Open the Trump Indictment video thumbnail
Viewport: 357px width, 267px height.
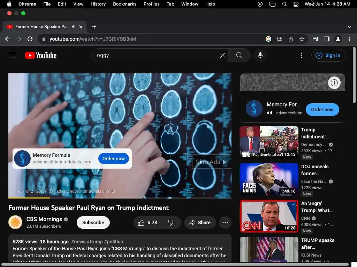[269, 142]
